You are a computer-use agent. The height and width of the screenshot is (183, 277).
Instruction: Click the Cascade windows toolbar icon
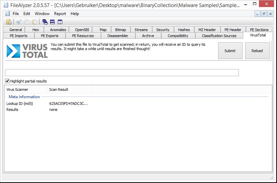[45, 22]
